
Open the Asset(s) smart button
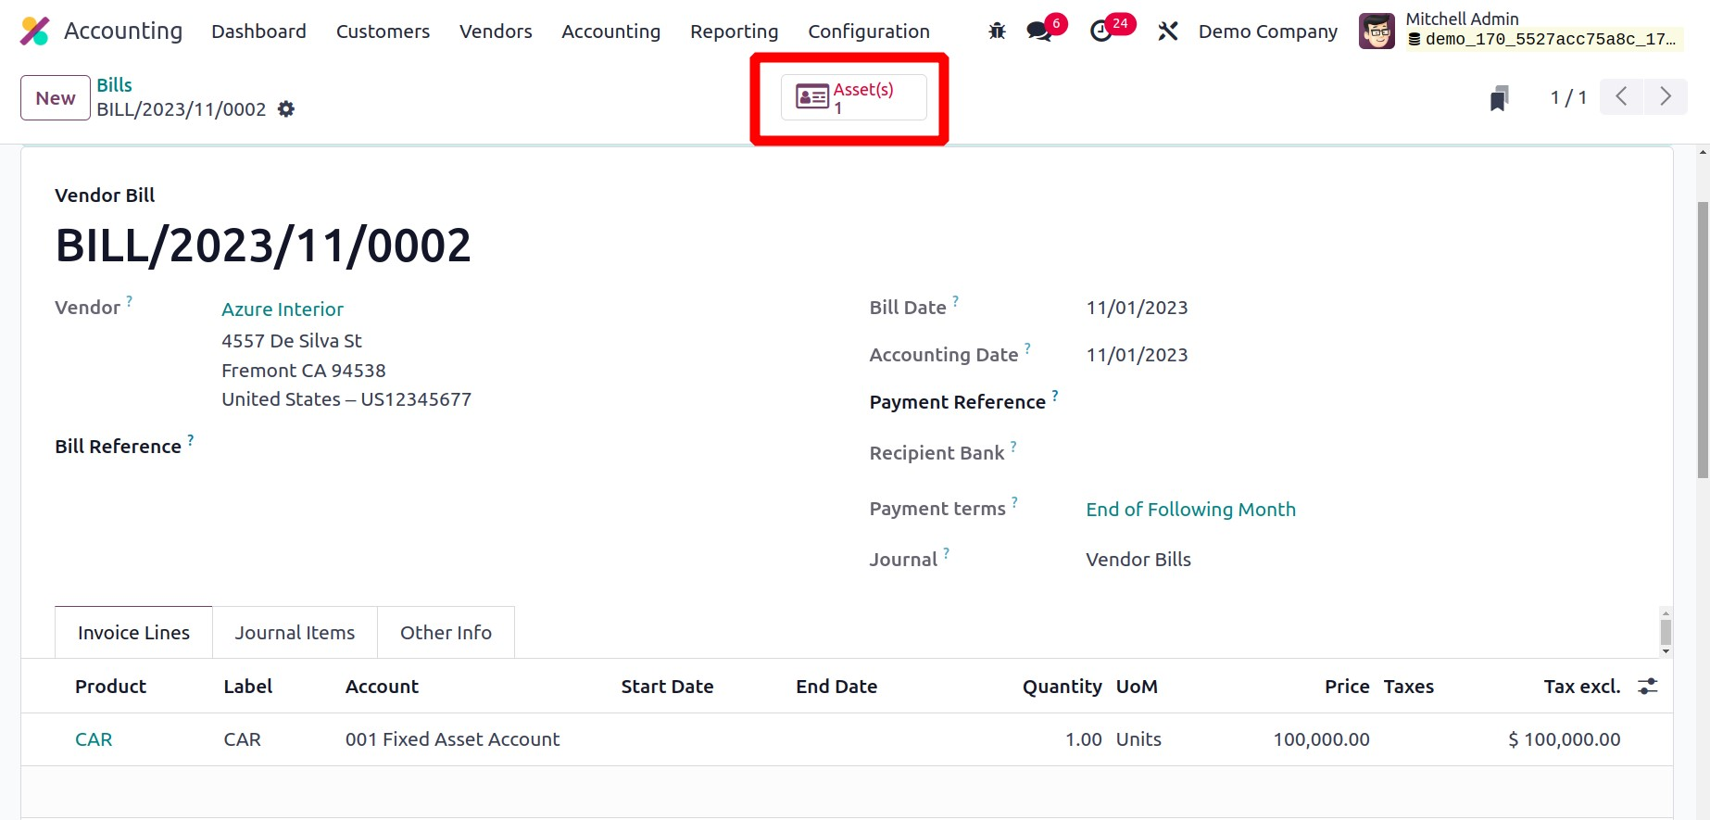click(853, 97)
